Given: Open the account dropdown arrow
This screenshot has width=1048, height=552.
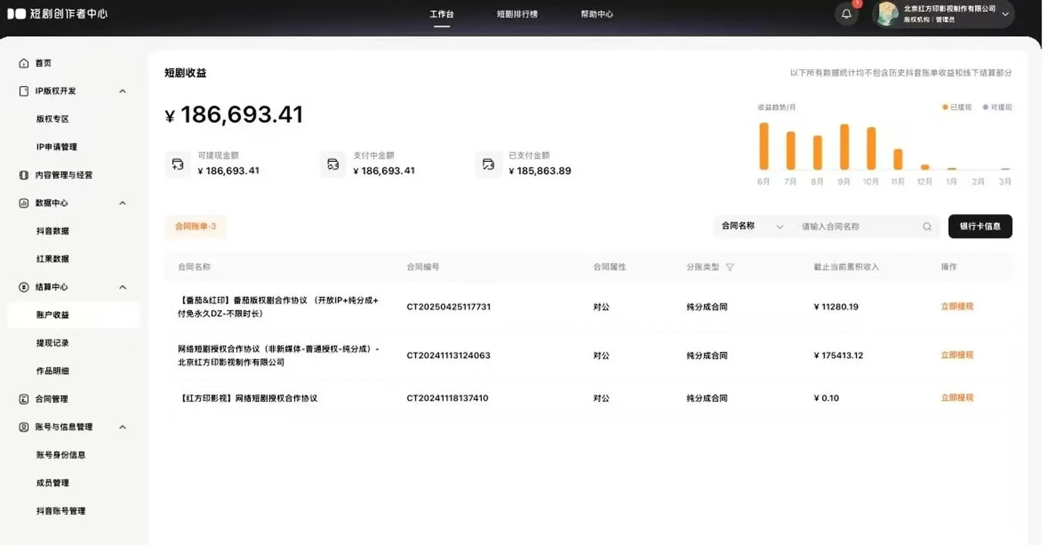Looking at the screenshot, I should 1005,14.
